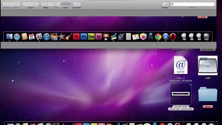
Task: Click the iCal calendar icon showing 27
Action: 32,36
